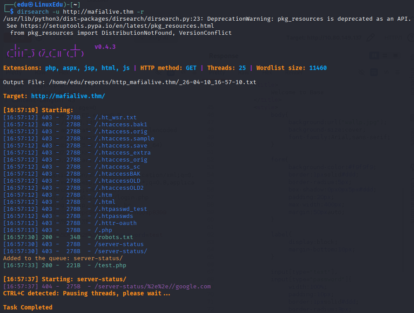Click the '/.ht_wsr.txt' result path

click(x=115, y=117)
